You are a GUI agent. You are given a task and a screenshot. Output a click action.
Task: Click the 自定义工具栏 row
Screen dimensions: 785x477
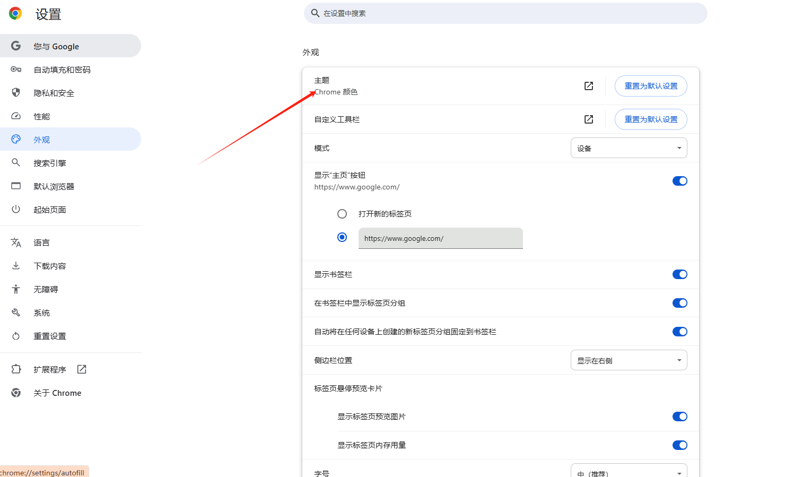[501, 119]
